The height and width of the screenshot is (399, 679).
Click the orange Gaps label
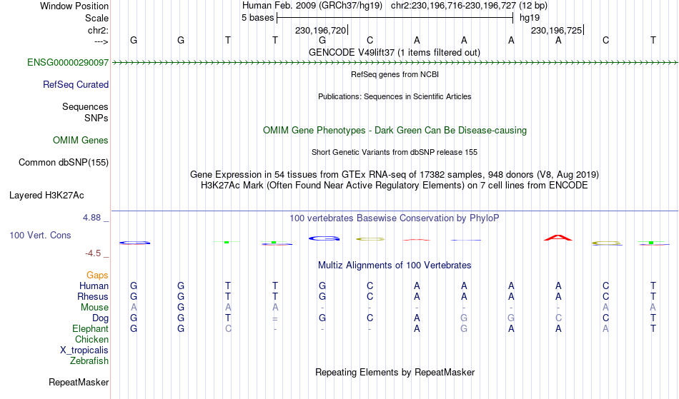tap(97, 276)
